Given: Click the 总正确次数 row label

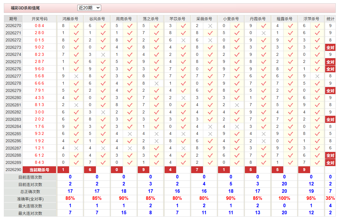Looking at the screenshot, I should pyautogui.click(x=30, y=192).
